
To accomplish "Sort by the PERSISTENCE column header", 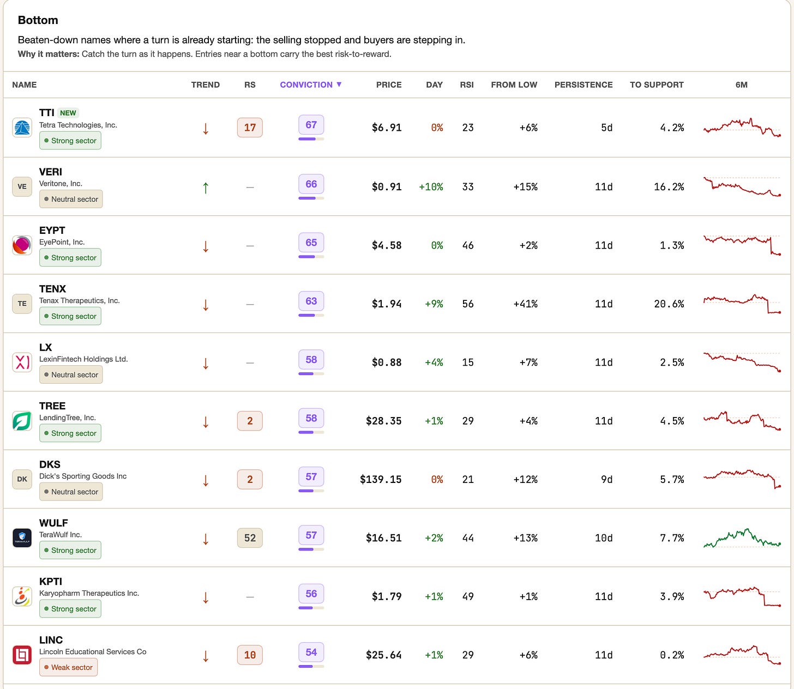I will click(x=584, y=84).
